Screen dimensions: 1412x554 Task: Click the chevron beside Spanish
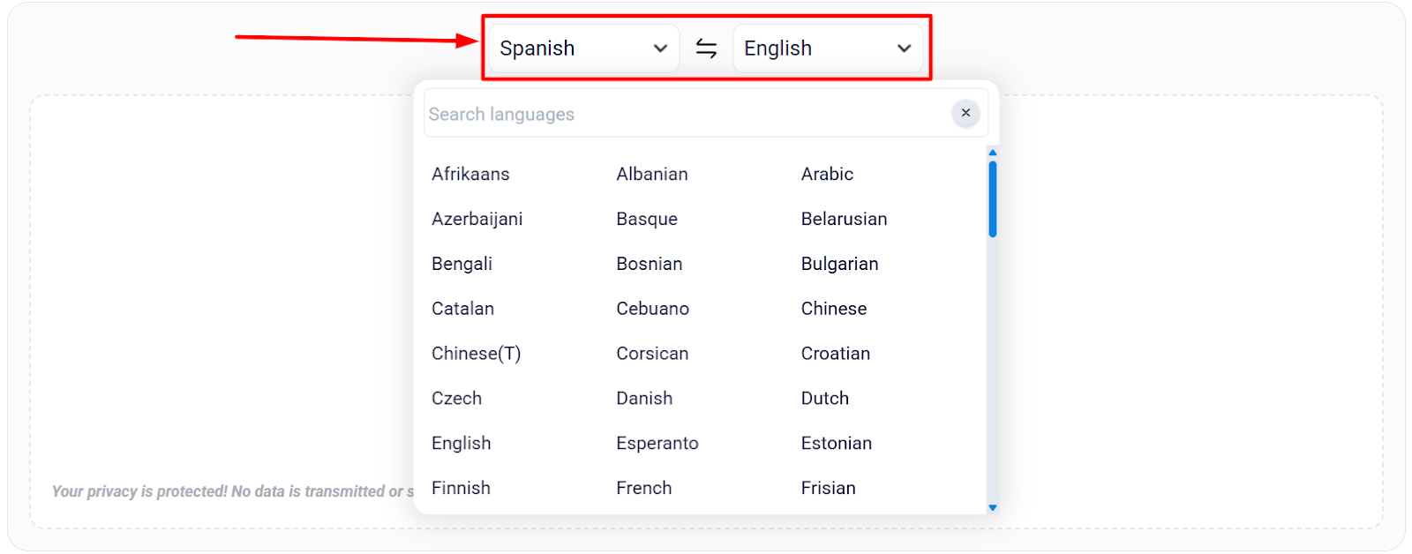pyautogui.click(x=660, y=49)
